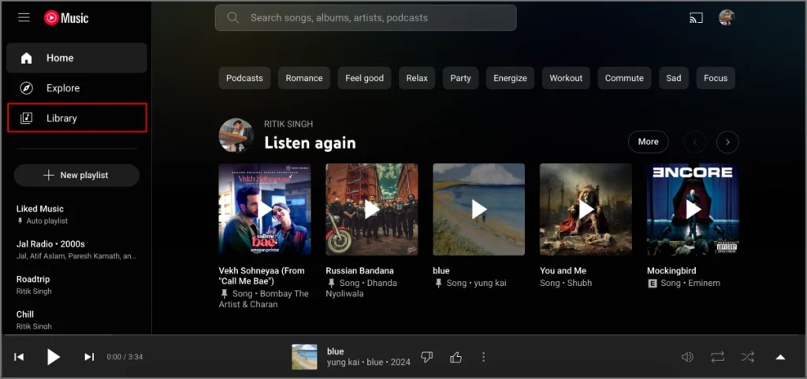Select the Energize mood chip
The width and height of the screenshot is (807, 379).
point(510,78)
